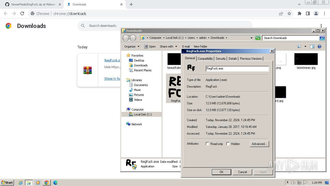Open the Organize dropdown menu
Image resolution: width=330 pixels, height=186 pixels.
click(x=132, y=47)
